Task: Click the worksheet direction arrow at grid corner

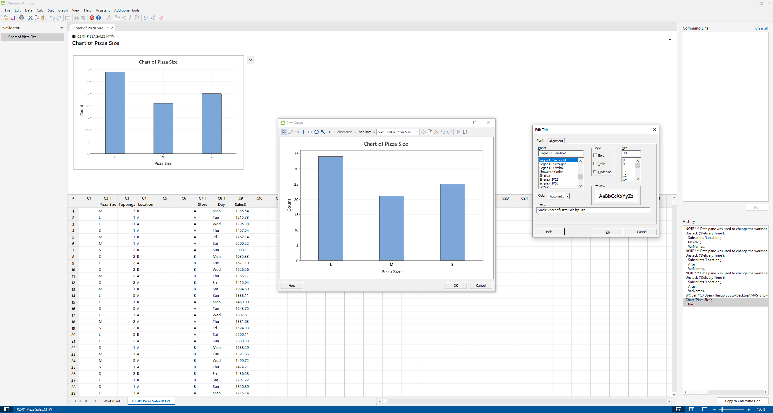Action: tap(73, 198)
